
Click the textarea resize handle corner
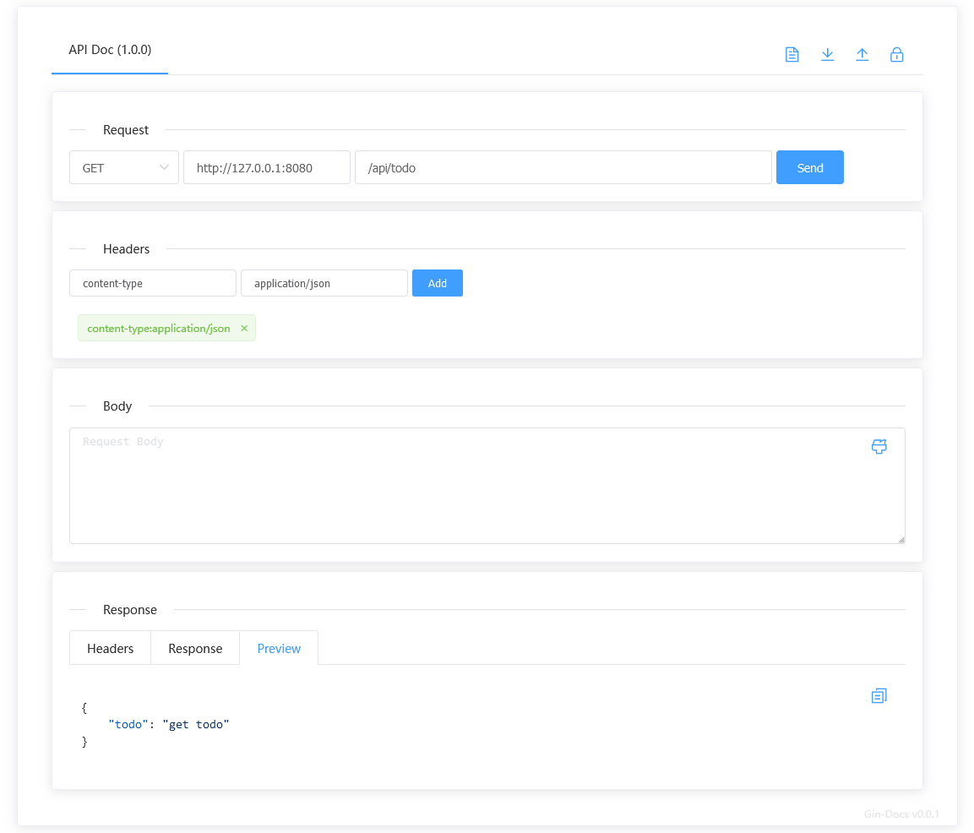point(901,540)
